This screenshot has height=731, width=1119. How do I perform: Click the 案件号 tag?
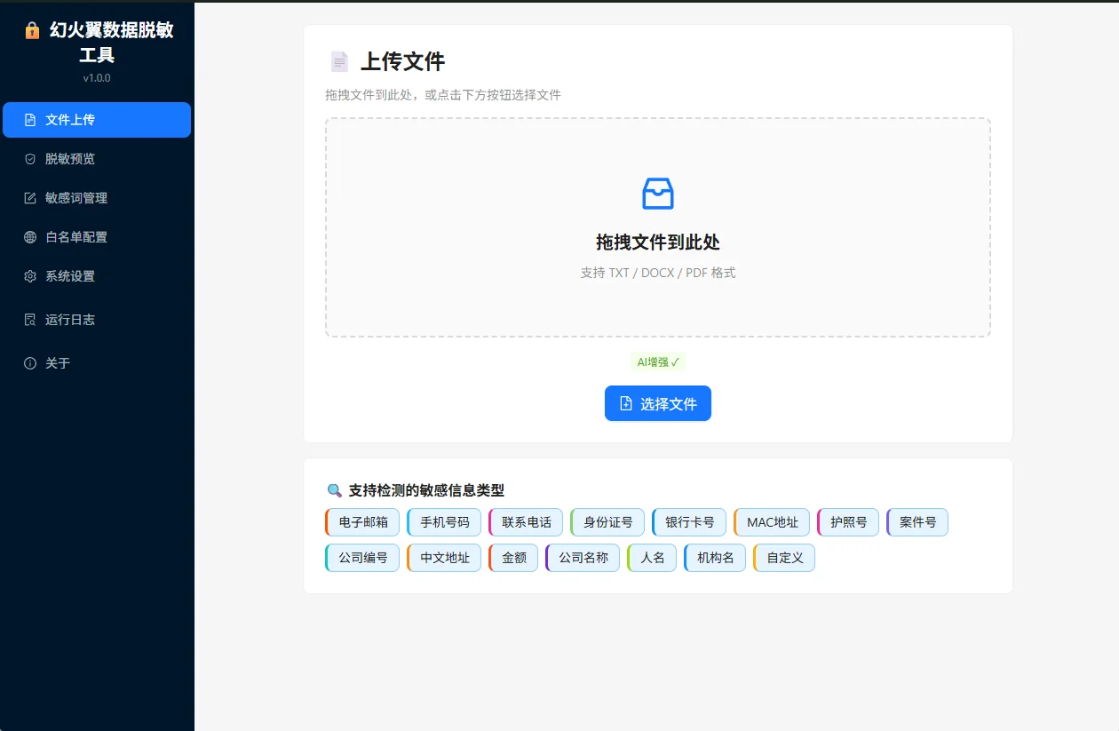click(917, 522)
